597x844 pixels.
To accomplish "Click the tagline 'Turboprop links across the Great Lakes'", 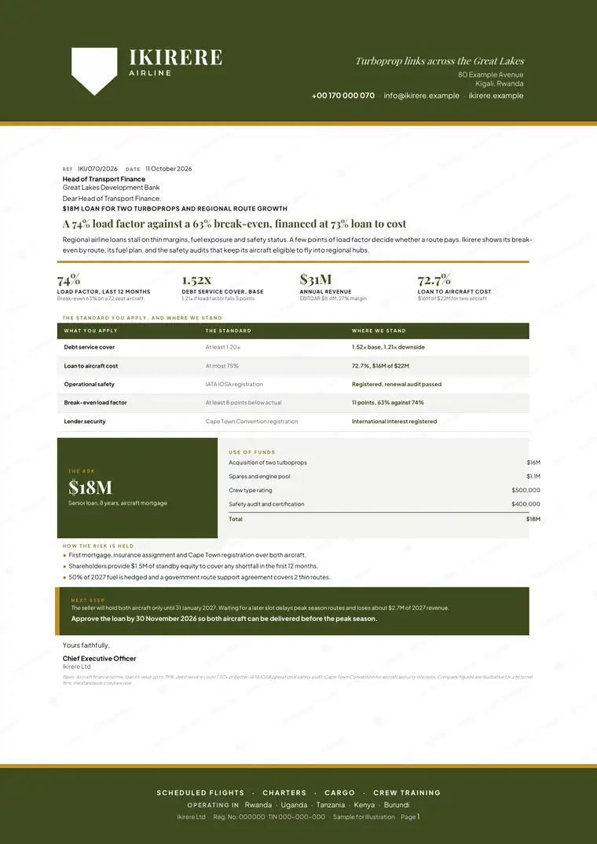I will click(439, 60).
